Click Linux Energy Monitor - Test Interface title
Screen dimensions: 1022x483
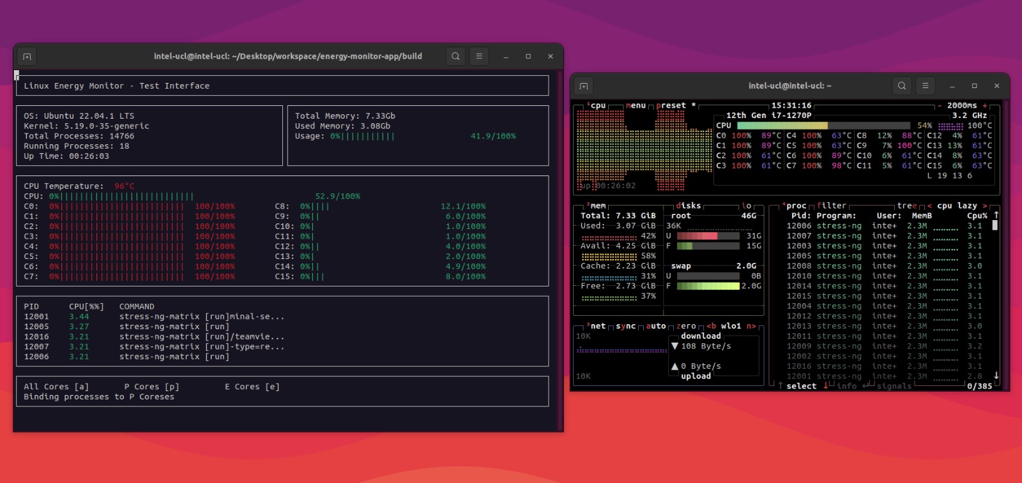tap(116, 85)
